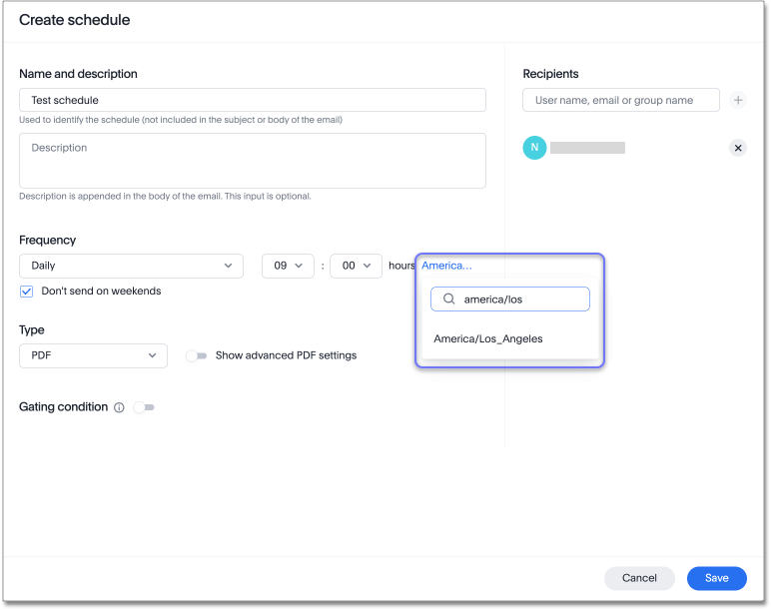This screenshot has height=610, width=771.
Task: Click the add recipient plus icon
Action: [738, 100]
